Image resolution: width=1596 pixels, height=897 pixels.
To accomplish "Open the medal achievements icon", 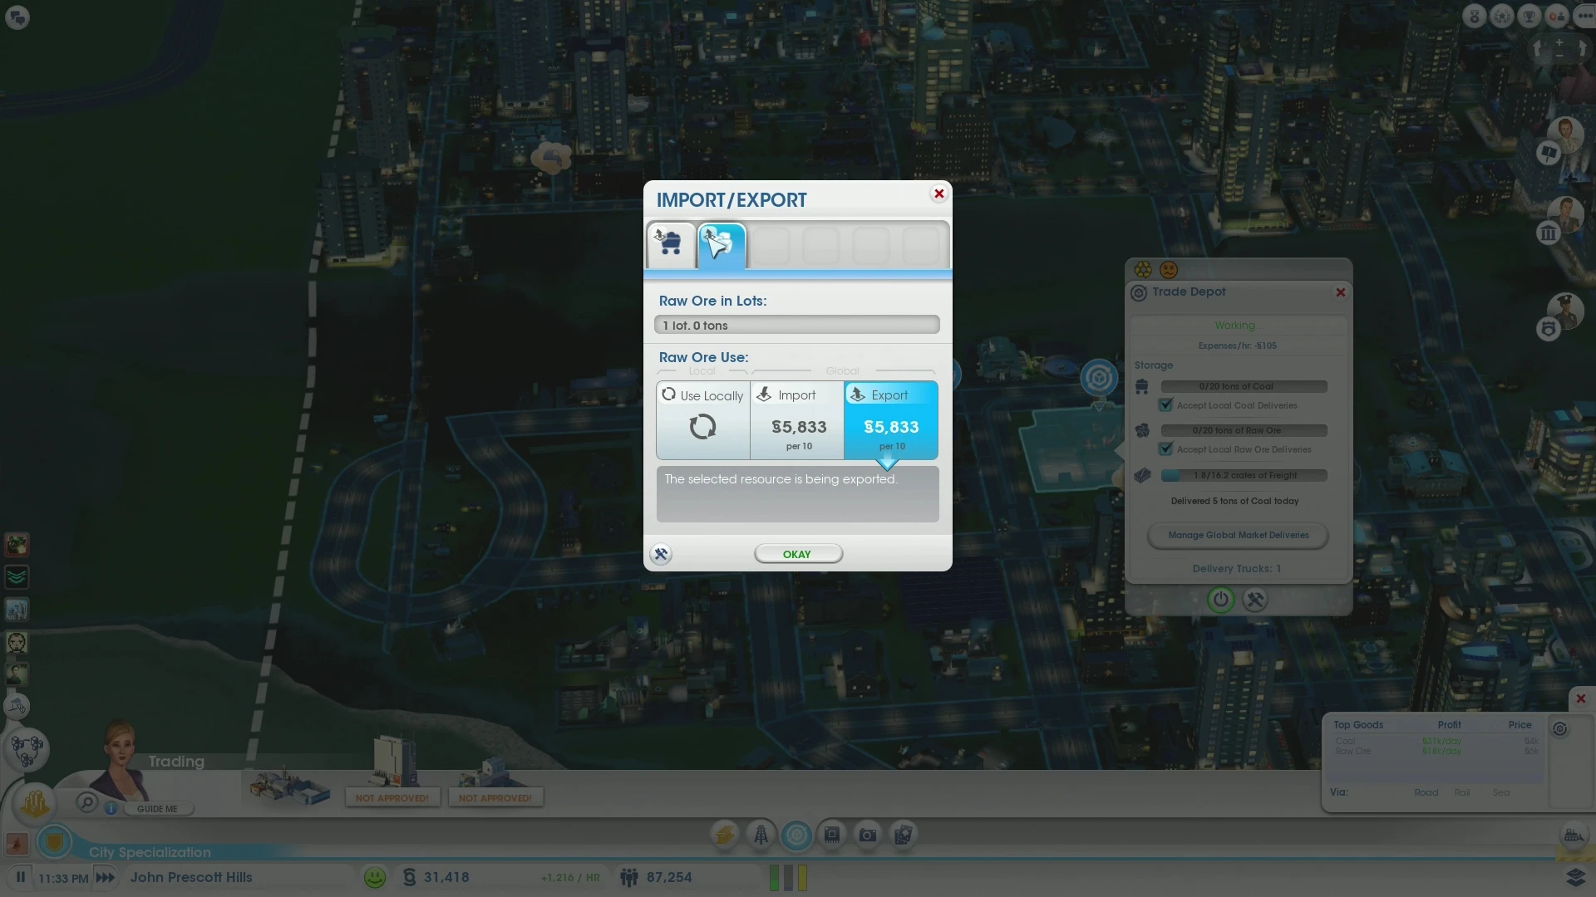I will [x=1475, y=16].
